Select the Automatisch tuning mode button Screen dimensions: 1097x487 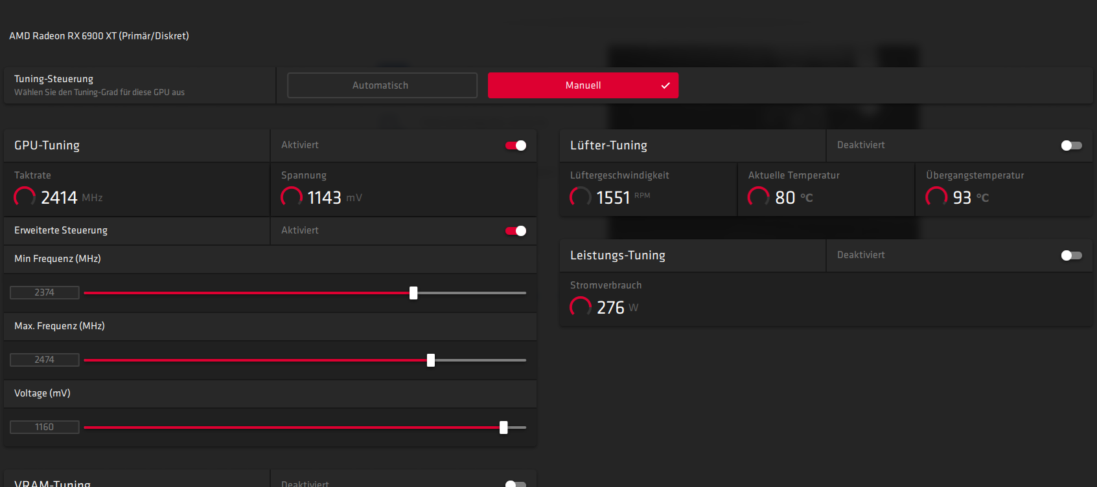pyautogui.click(x=382, y=85)
